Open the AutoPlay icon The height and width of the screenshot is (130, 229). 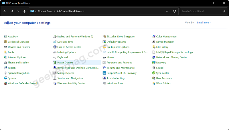click(x=5, y=37)
